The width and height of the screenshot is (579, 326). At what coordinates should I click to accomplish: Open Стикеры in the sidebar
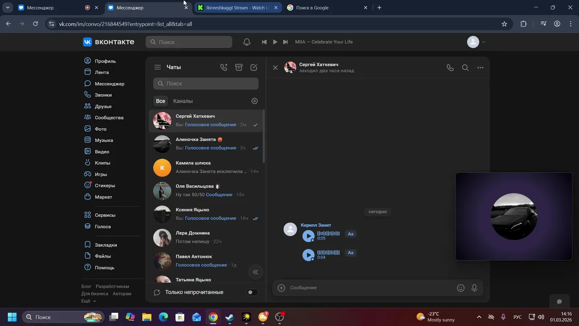click(105, 186)
